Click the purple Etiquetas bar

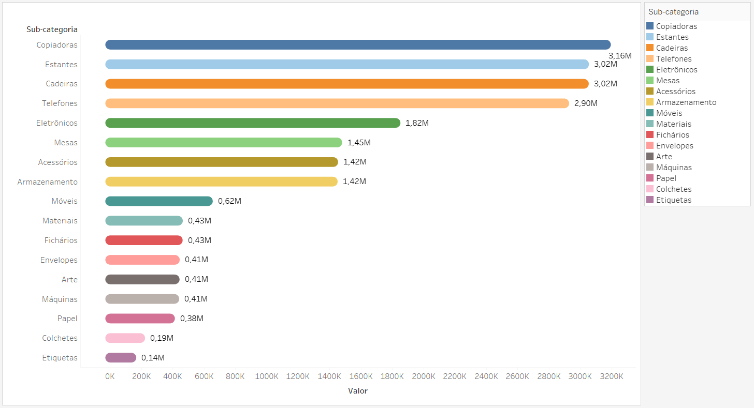click(x=121, y=358)
